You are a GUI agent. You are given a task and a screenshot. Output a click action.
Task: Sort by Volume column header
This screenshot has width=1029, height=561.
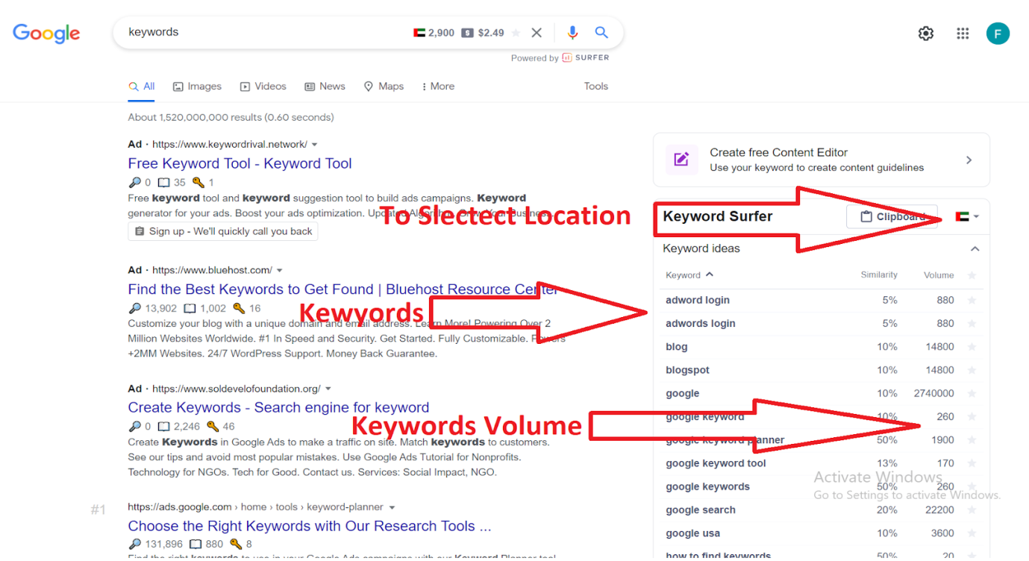[939, 275]
